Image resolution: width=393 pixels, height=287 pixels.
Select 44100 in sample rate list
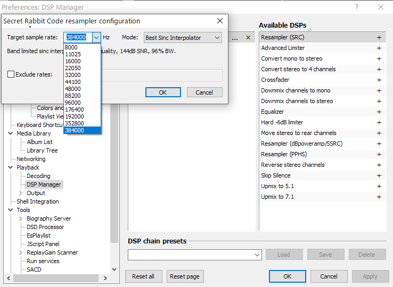82,82
